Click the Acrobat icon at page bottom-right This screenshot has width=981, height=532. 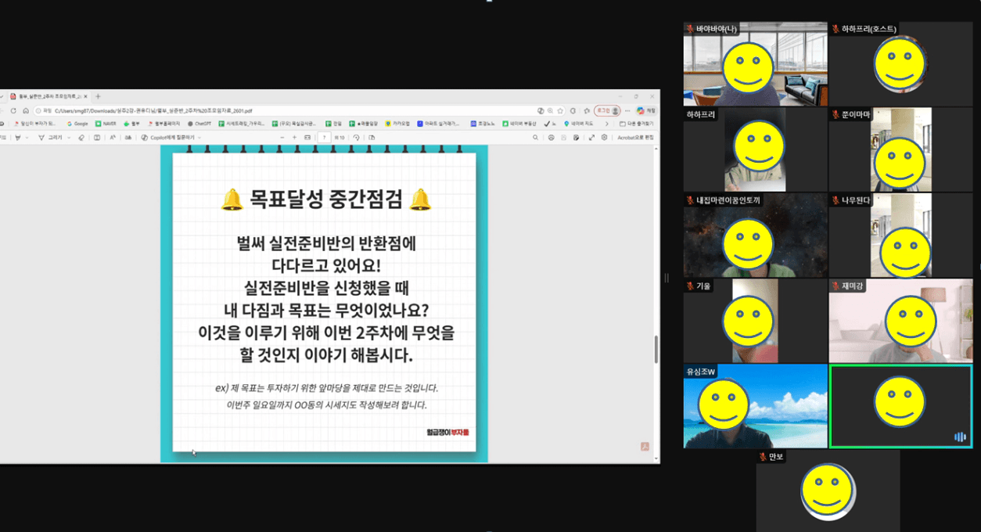point(645,447)
